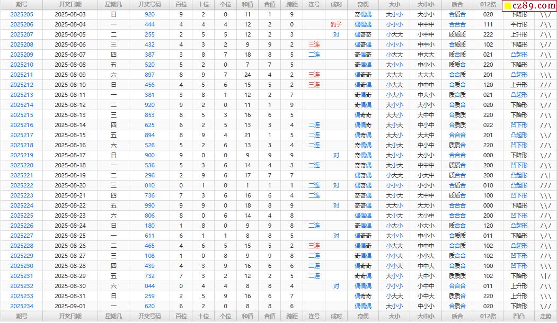Click the 开奖日期 header in top row
Viewport: 557px width, 323px height.
(70, 5)
